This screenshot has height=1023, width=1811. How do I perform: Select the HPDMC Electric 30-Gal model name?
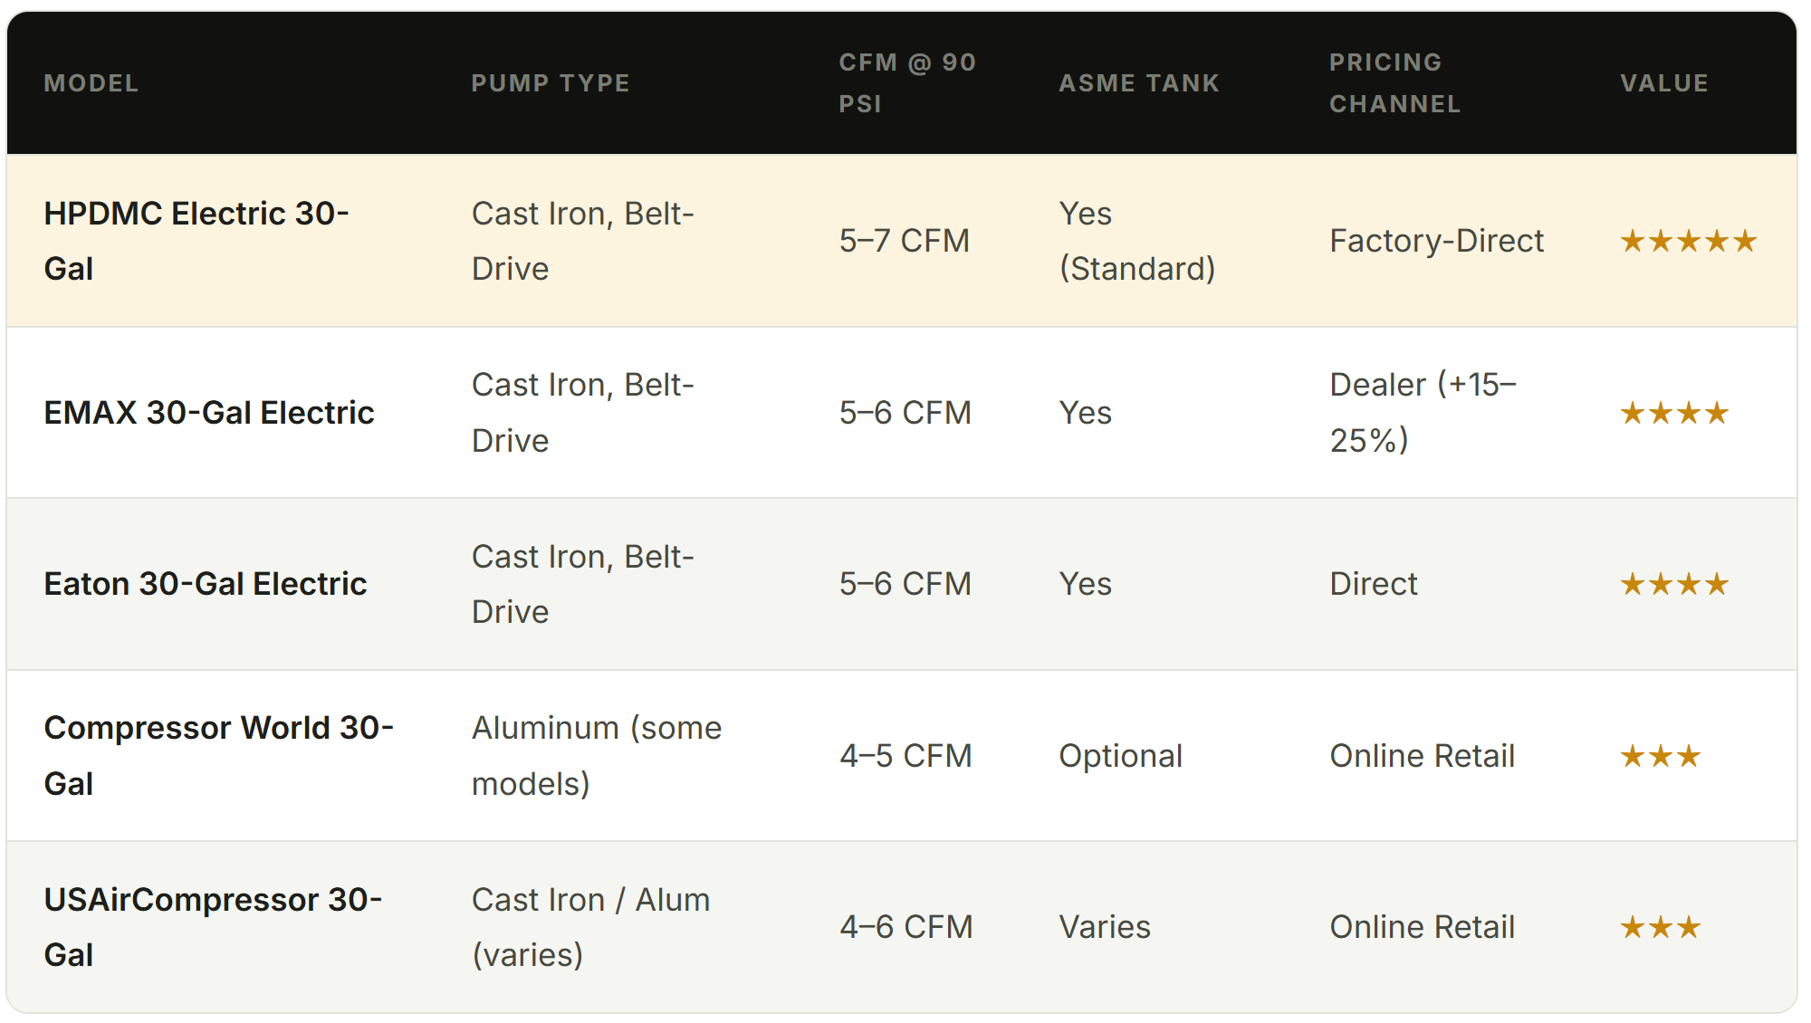[x=196, y=241]
